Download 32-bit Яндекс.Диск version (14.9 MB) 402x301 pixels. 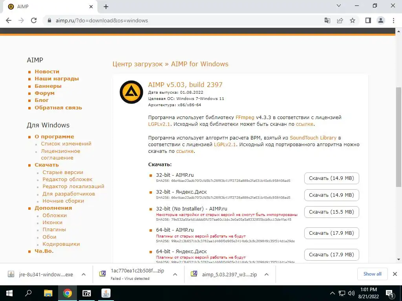[331, 195]
